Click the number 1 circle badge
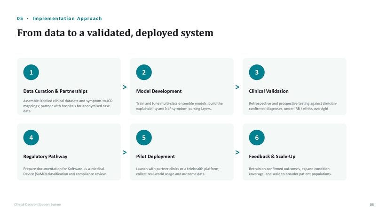 31,72
